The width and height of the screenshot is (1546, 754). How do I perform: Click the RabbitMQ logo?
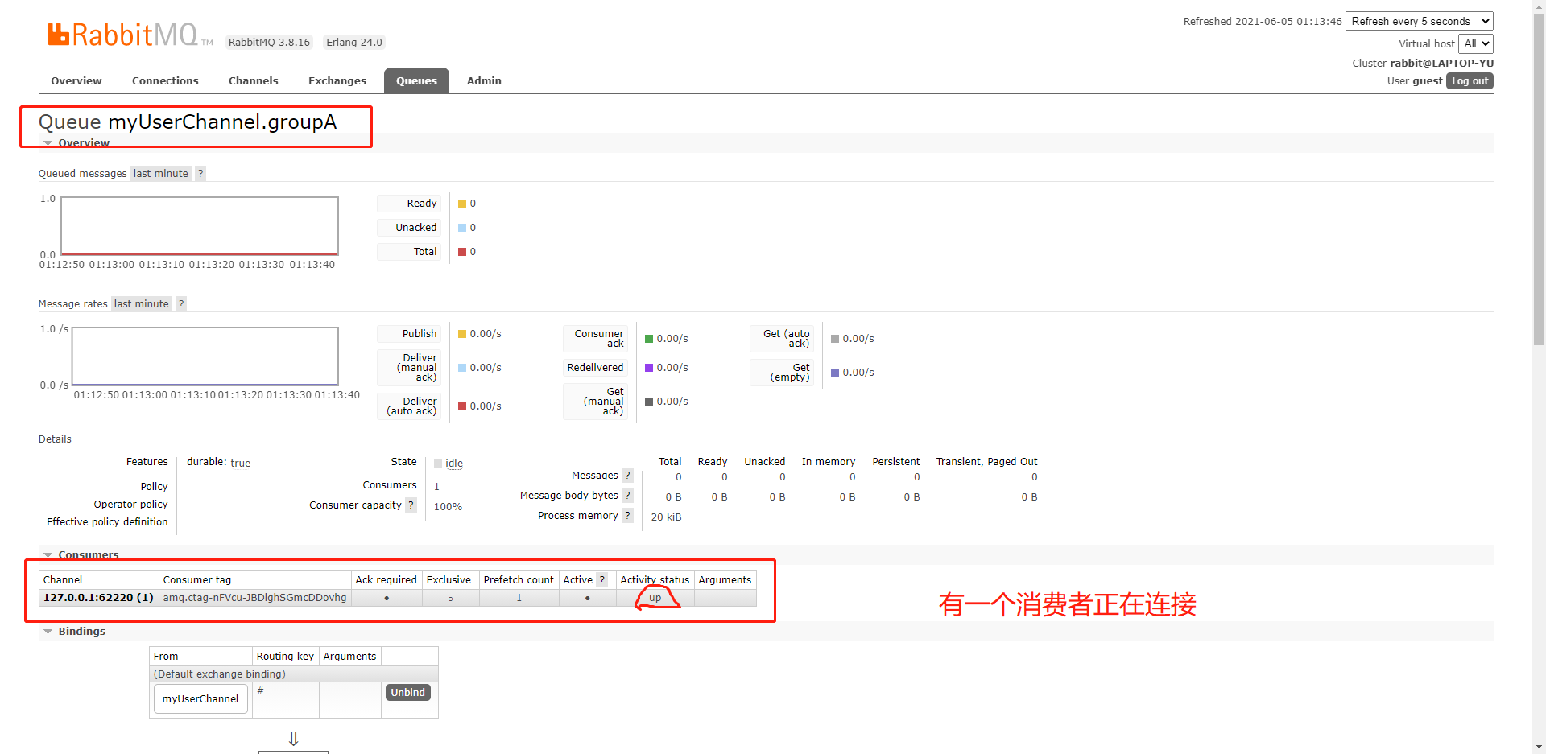coord(129,35)
